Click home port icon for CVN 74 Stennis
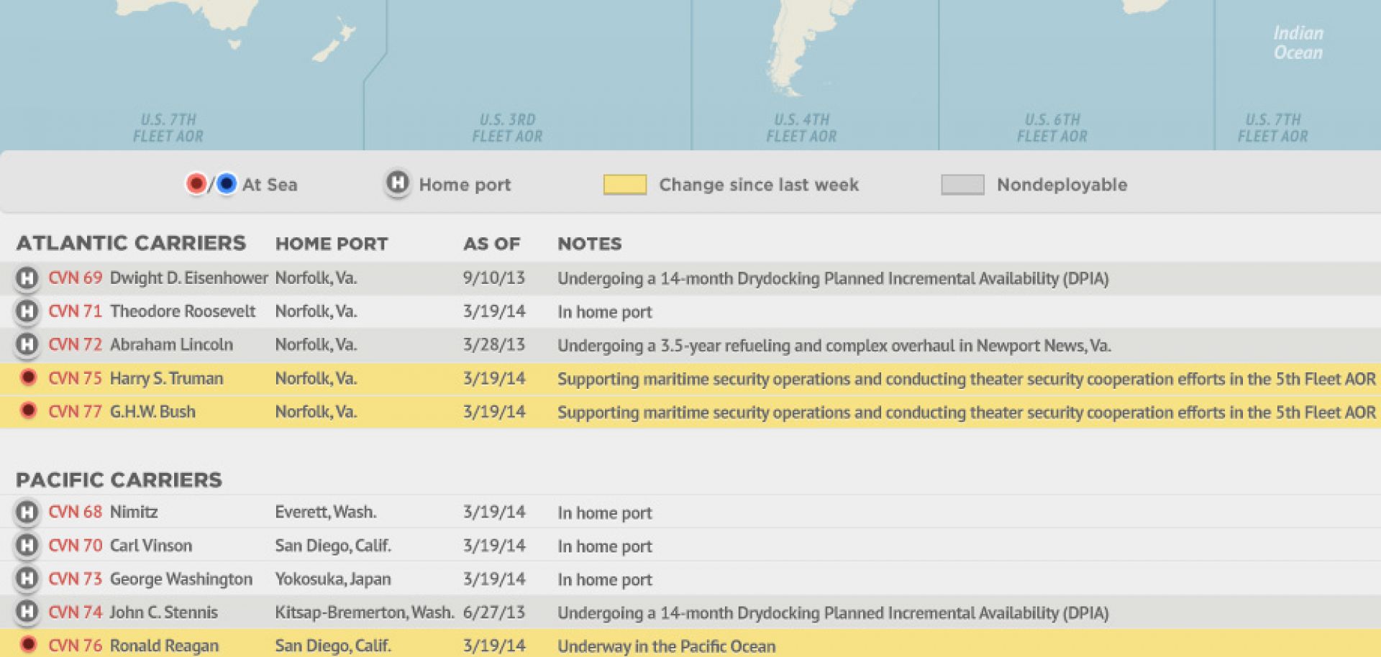 pos(27,612)
